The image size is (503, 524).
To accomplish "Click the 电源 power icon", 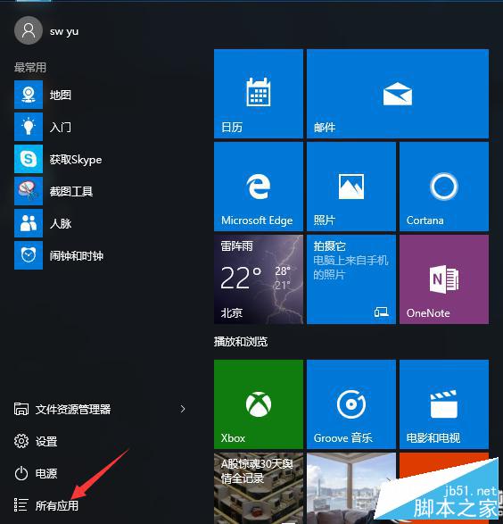I will tap(21, 473).
